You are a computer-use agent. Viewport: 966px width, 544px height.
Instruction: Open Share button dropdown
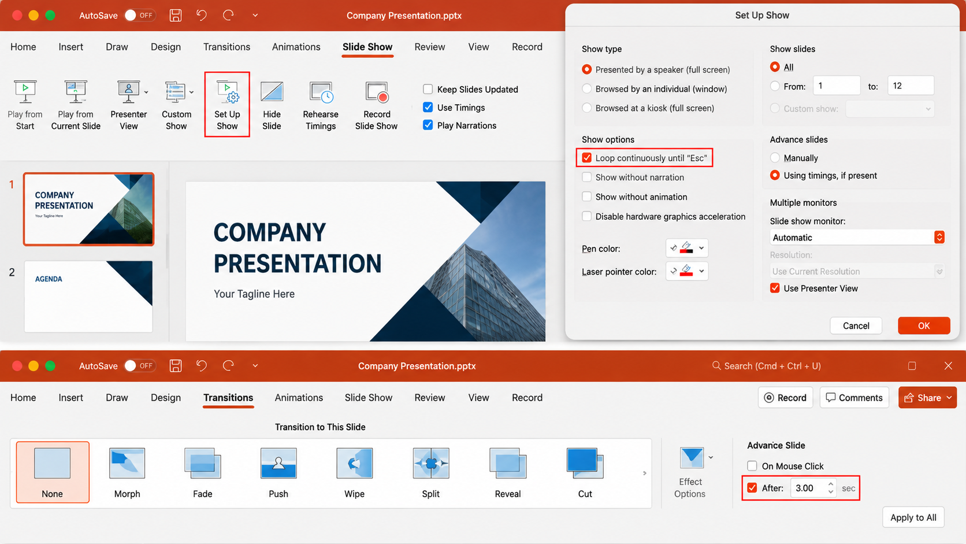coord(949,398)
